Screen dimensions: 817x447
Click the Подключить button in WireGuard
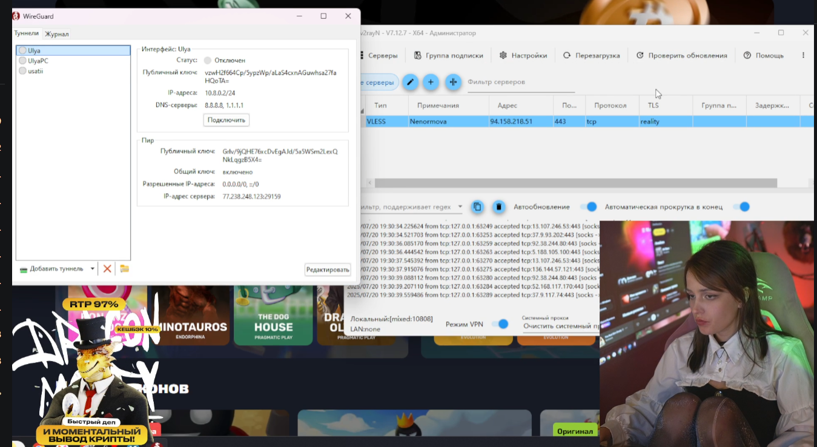(x=226, y=120)
